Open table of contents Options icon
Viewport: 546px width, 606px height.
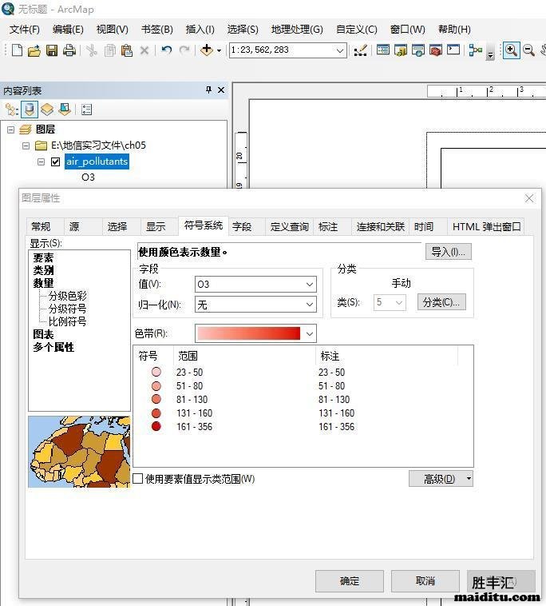pos(87,110)
